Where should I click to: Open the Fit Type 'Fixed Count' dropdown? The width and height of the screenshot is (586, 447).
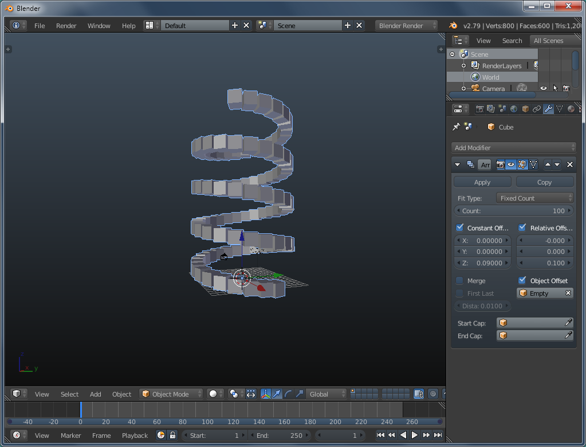tap(535, 198)
